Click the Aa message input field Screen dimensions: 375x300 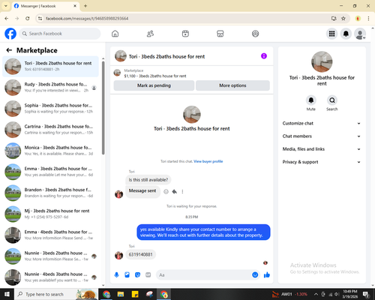coord(204,275)
